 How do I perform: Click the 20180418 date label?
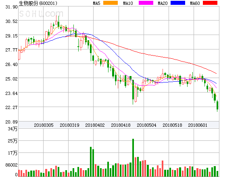pyautogui.click(x=121, y=125)
